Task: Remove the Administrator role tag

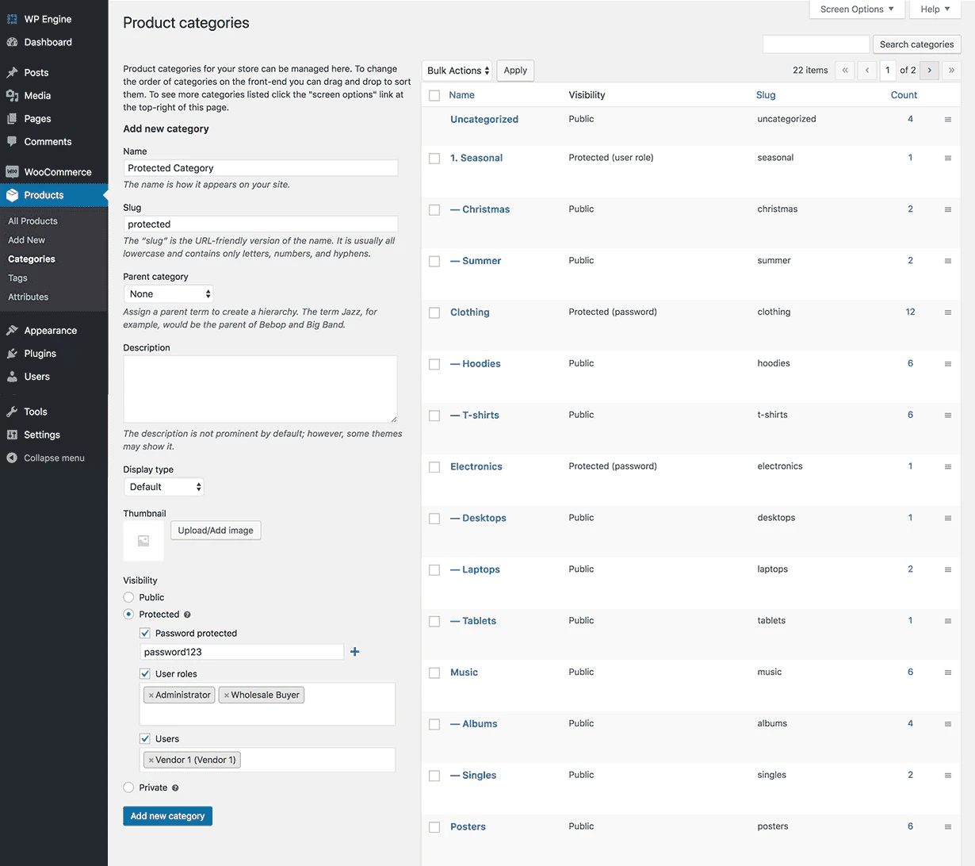Action: 151,695
